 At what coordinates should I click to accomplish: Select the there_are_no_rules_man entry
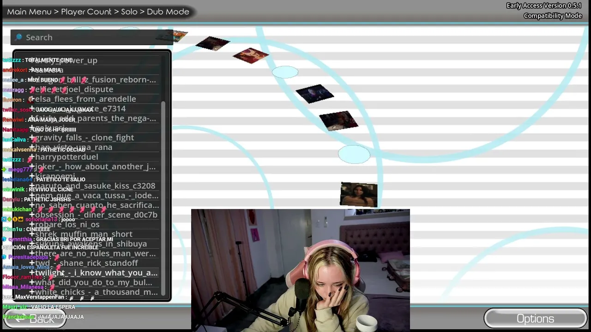[x=94, y=254]
